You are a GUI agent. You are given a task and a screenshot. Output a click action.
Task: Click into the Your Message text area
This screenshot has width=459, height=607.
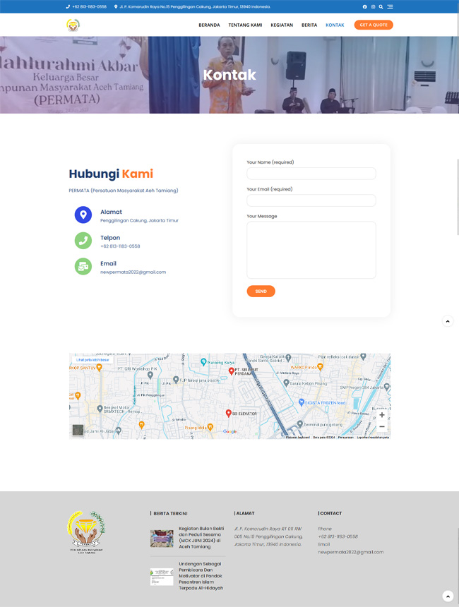[311, 250]
